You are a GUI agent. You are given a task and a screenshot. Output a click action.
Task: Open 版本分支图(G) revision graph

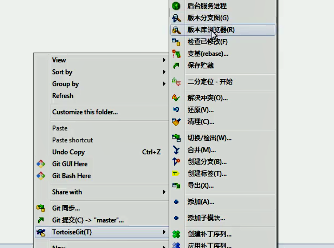point(223,18)
